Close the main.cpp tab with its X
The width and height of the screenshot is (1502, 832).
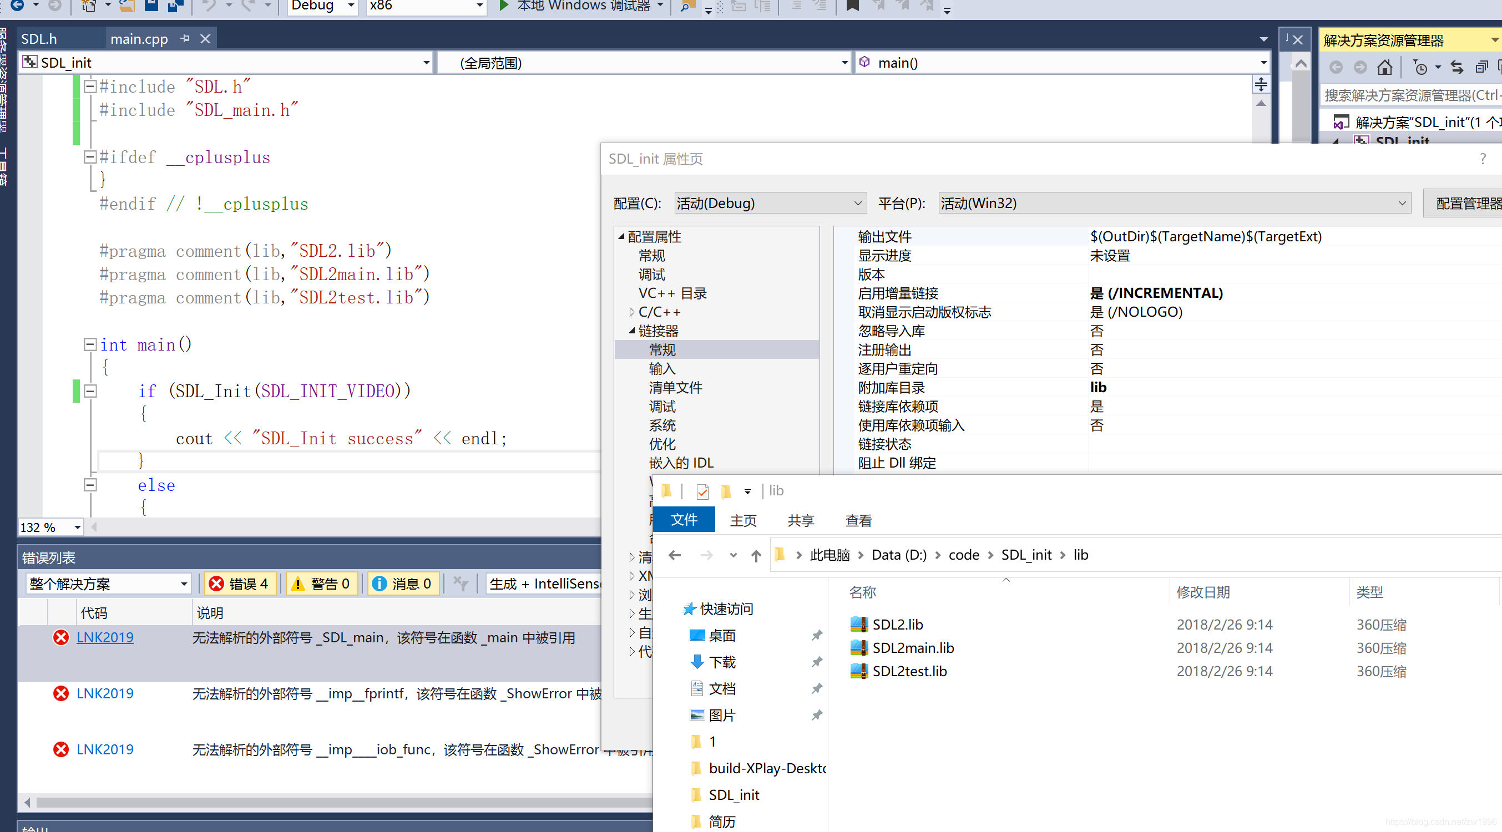(205, 38)
